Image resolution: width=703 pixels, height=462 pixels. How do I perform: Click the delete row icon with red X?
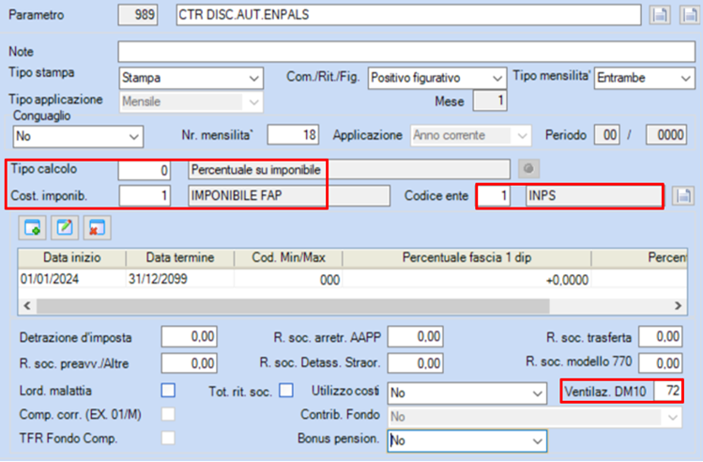point(97,228)
